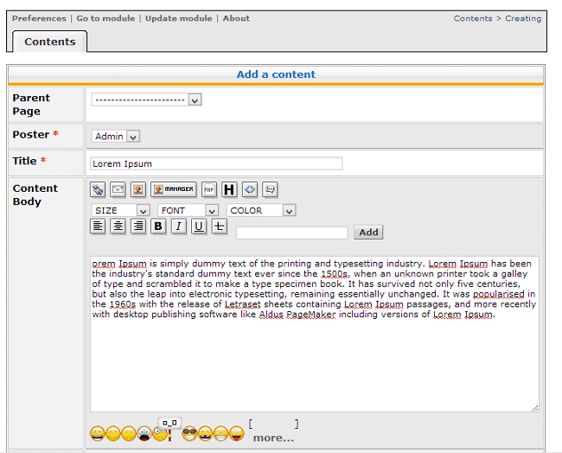Insert the sunglasses smiley
Screen dimensions: 562x453
pos(189,434)
